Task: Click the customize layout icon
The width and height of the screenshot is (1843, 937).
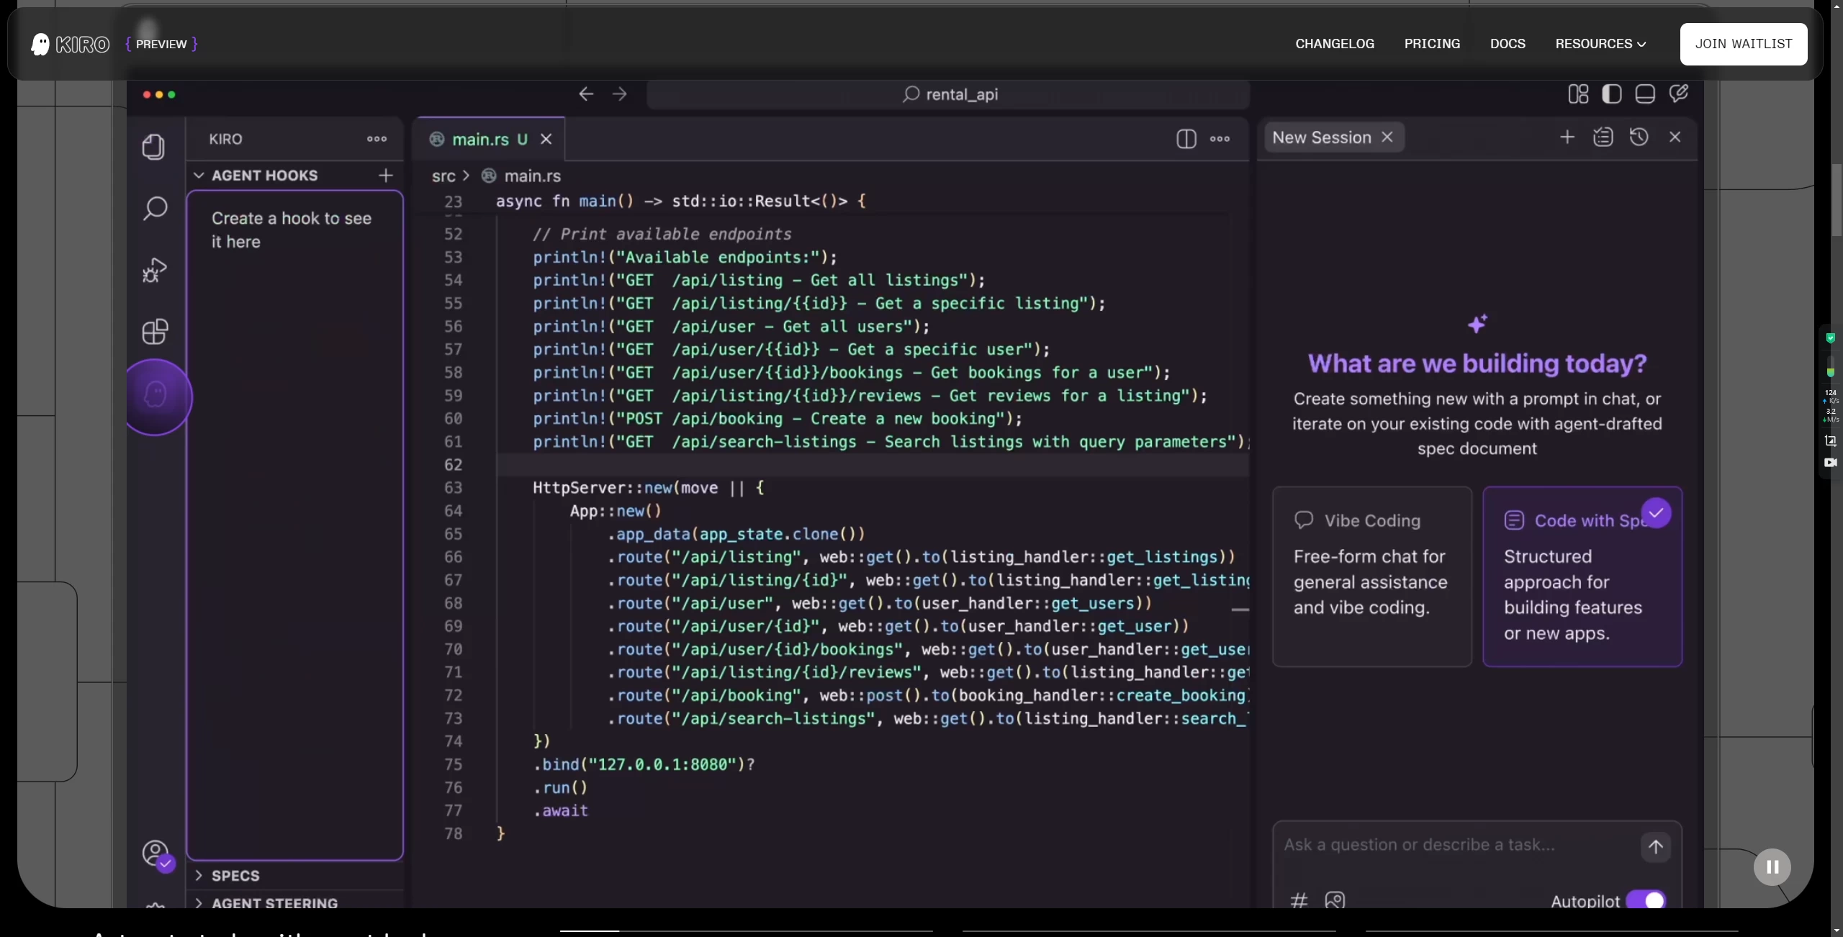Action: pos(1578,94)
